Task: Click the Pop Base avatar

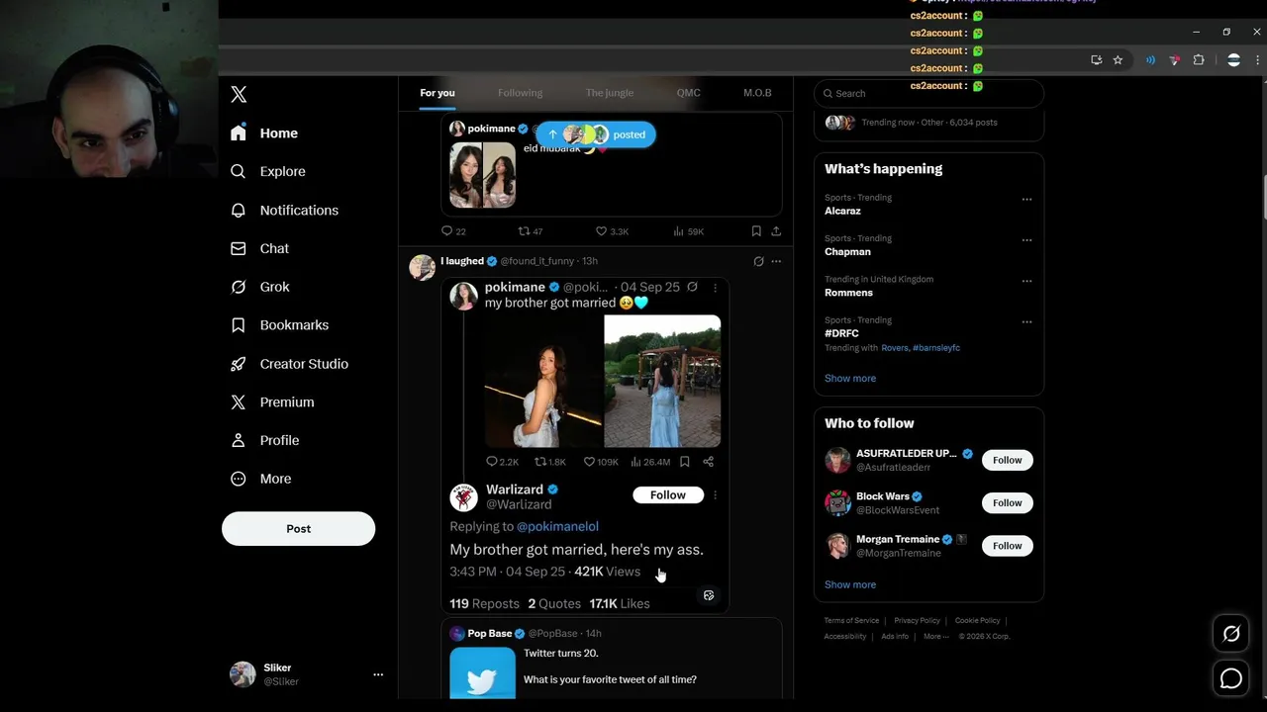Action: (457, 633)
